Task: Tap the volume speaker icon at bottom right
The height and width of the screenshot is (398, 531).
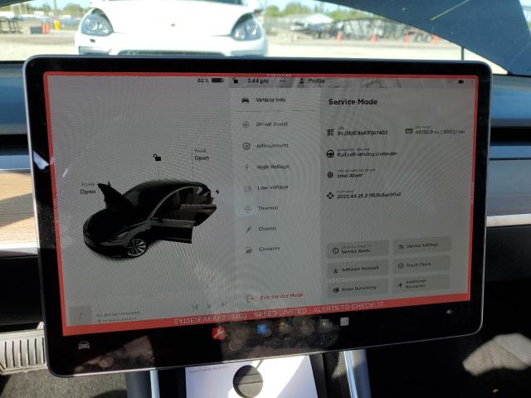Action: [449, 312]
